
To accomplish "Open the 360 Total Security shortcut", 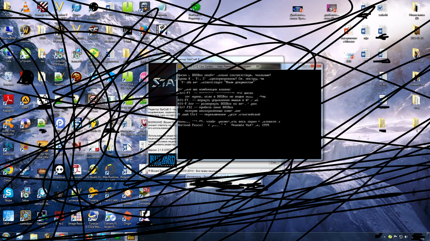I will click(93, 57).
